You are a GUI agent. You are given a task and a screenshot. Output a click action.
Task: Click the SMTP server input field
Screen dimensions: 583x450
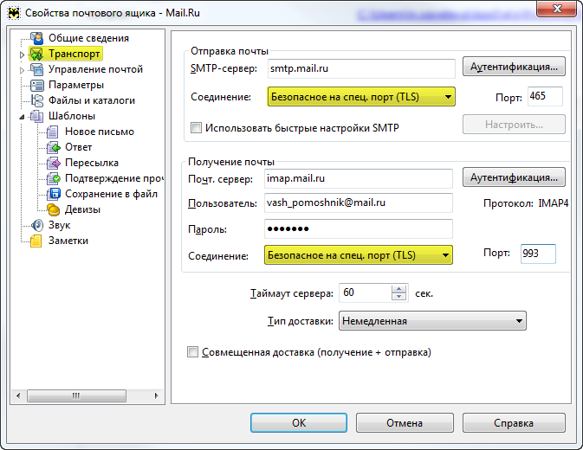(360, 68)
